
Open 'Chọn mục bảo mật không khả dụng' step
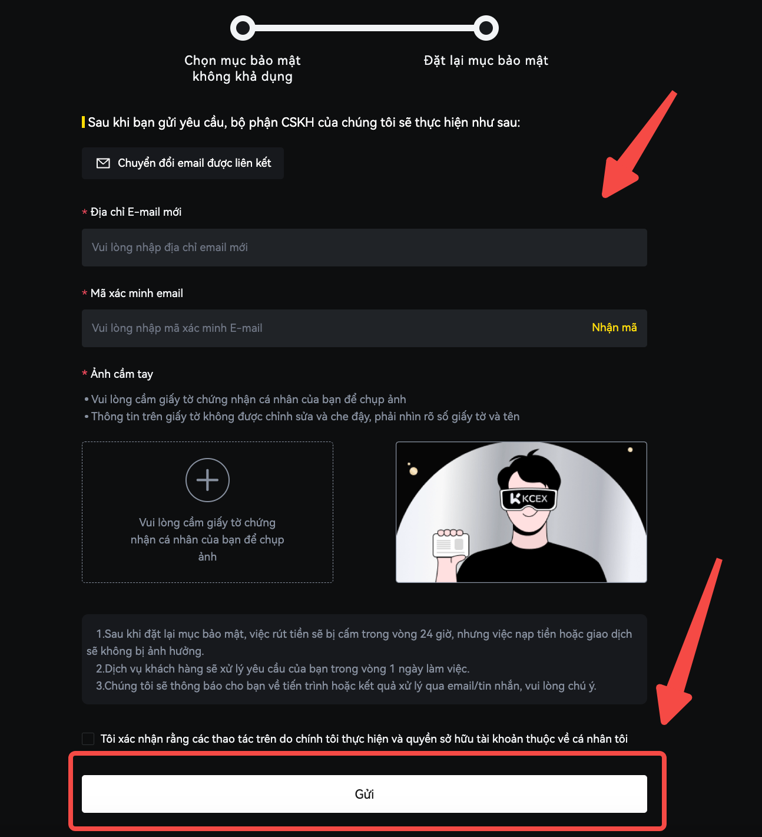coord(243,68)
